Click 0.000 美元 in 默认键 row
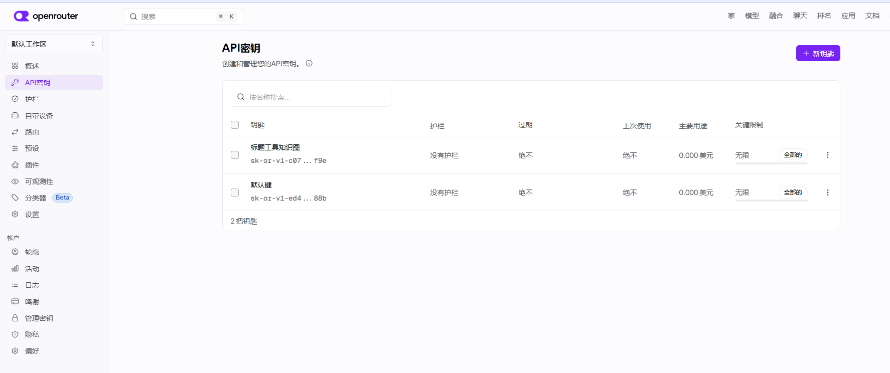890x373 pixels. (x=696, y=193)
